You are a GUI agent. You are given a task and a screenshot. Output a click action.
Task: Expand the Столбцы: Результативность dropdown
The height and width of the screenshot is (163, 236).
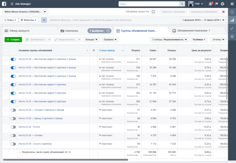170,40
